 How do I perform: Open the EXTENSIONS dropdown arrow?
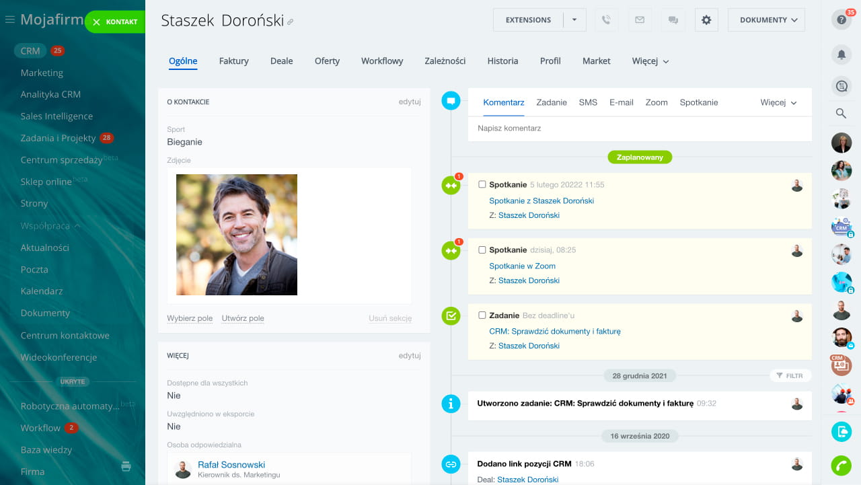(x=574, y=20)
